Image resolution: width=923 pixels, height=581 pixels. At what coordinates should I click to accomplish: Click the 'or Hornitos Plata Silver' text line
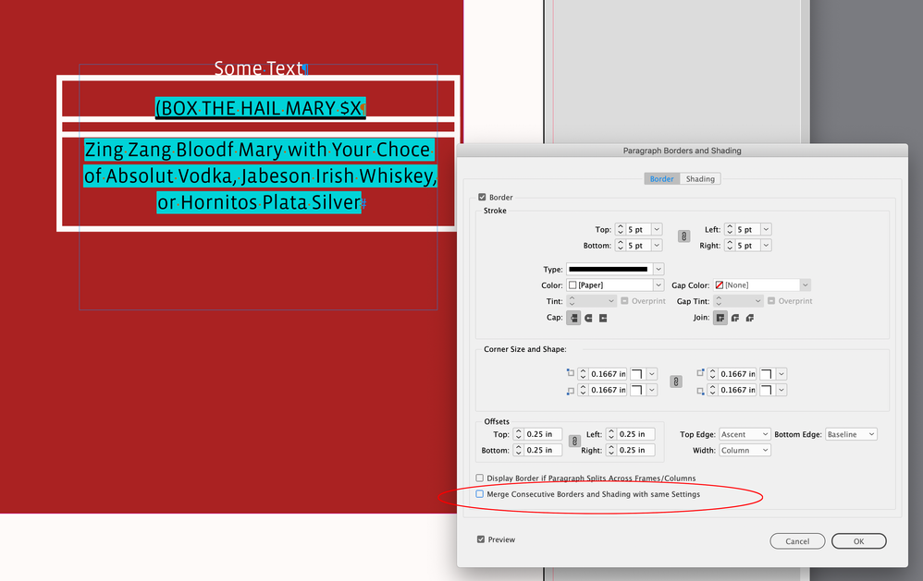[259, 202]
